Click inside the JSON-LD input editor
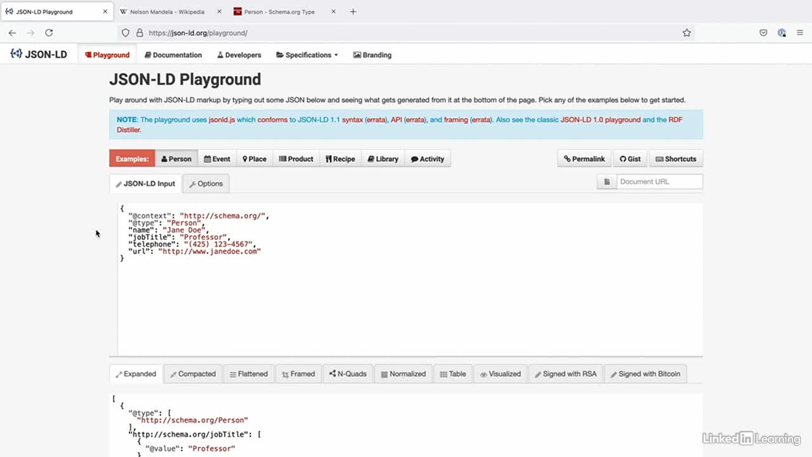The image size is (812, 457). click(x=410, y=279)
